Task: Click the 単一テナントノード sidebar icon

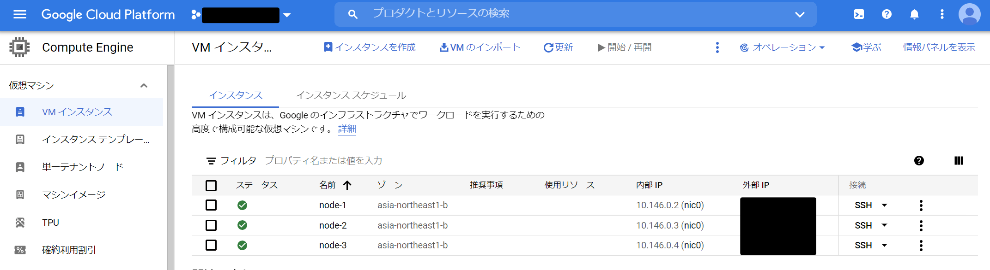Action: [x=20, y=167]
